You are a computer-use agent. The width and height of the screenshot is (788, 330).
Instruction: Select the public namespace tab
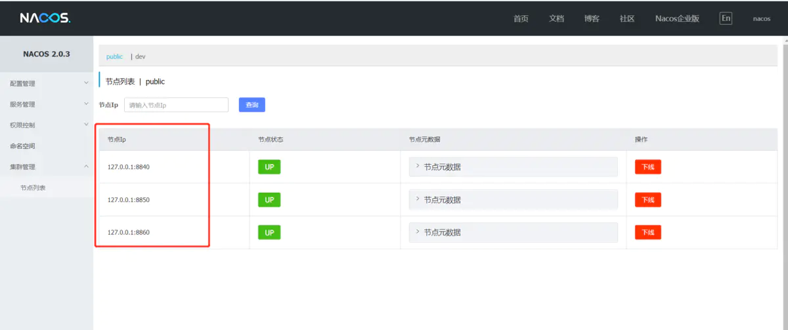[x=114, y=56]
